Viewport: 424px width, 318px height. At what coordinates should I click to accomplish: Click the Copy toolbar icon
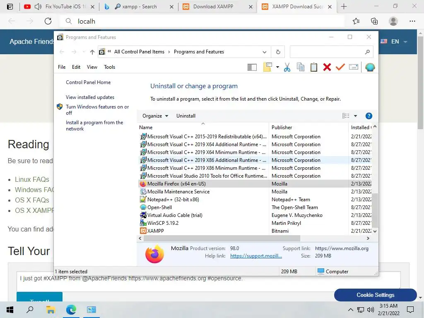pyautogui.click(x=301, y=67)
